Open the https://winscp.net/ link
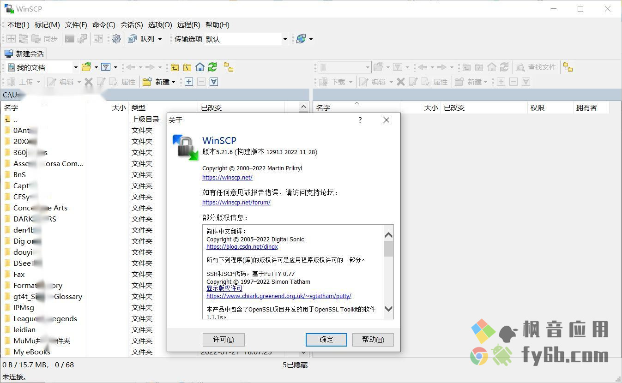Image resolution: width=622 pixels, height=383 pixels. click(x=227, y=177)
